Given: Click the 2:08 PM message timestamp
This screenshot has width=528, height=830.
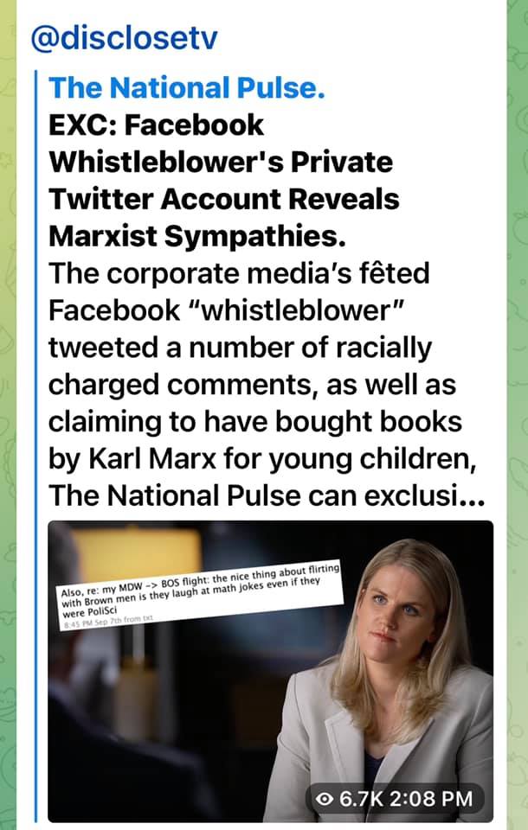Looking at the screenshot, I should [430, 798].
